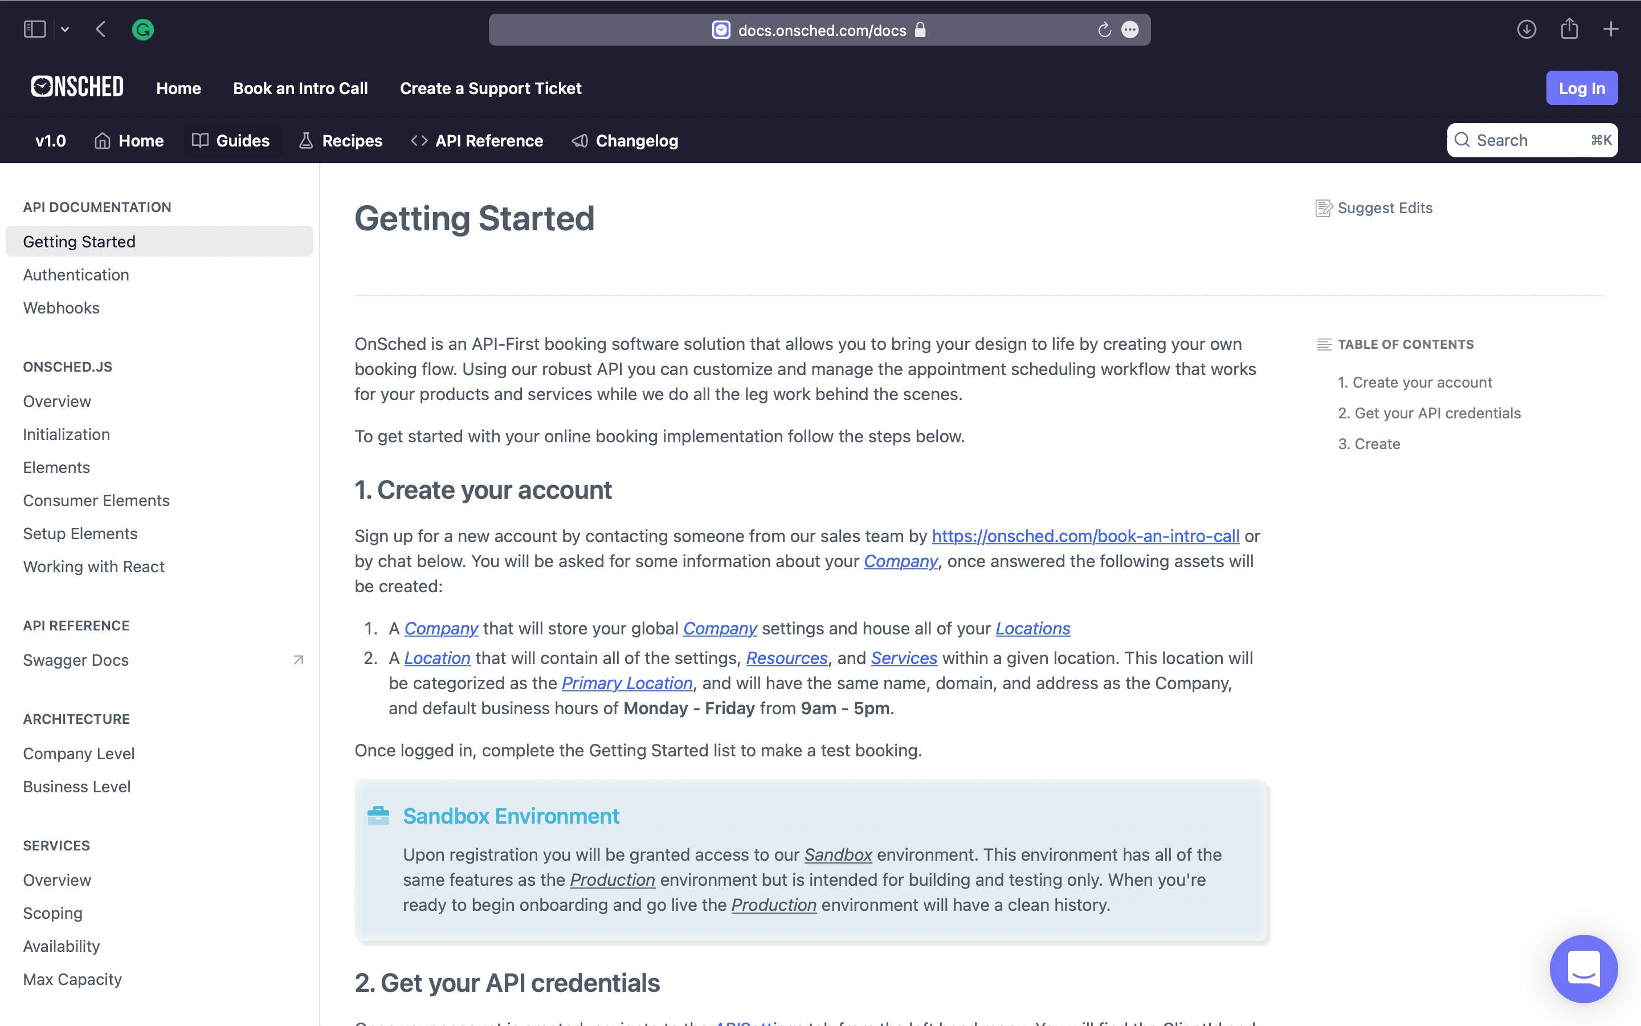Viewport: 1641px width, 1026px height.
Task: Click the Suggest Edits link
Action: click(x=1374, y=207)
